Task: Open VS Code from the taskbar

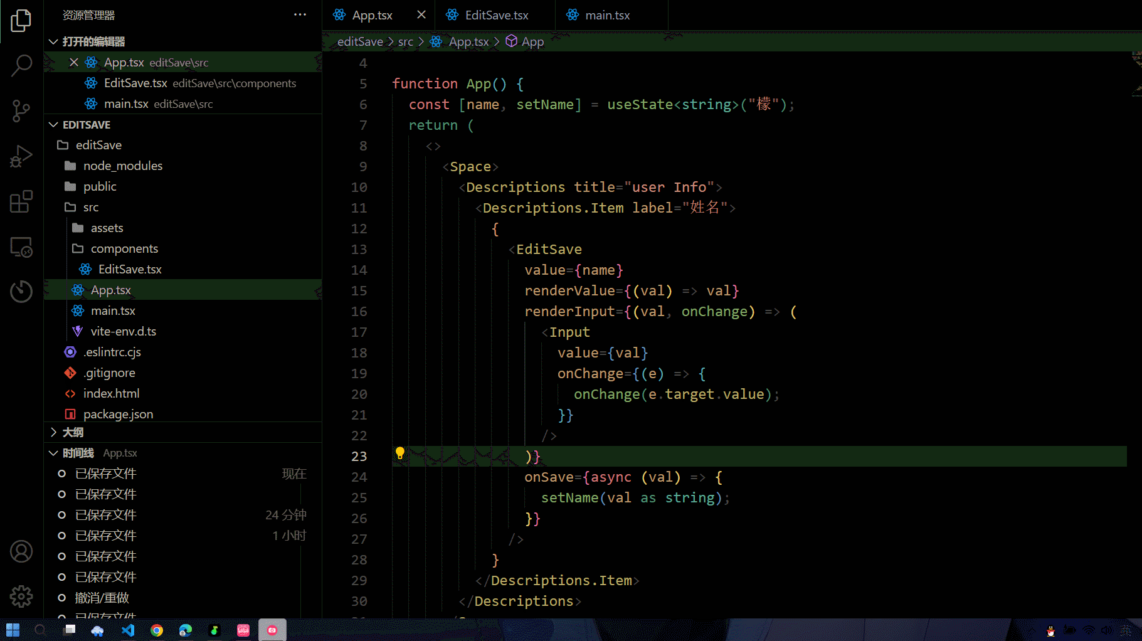Action: click(127, 630)
